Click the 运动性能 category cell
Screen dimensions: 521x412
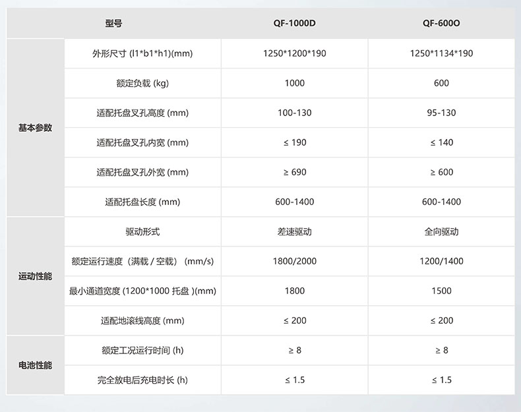35,276
